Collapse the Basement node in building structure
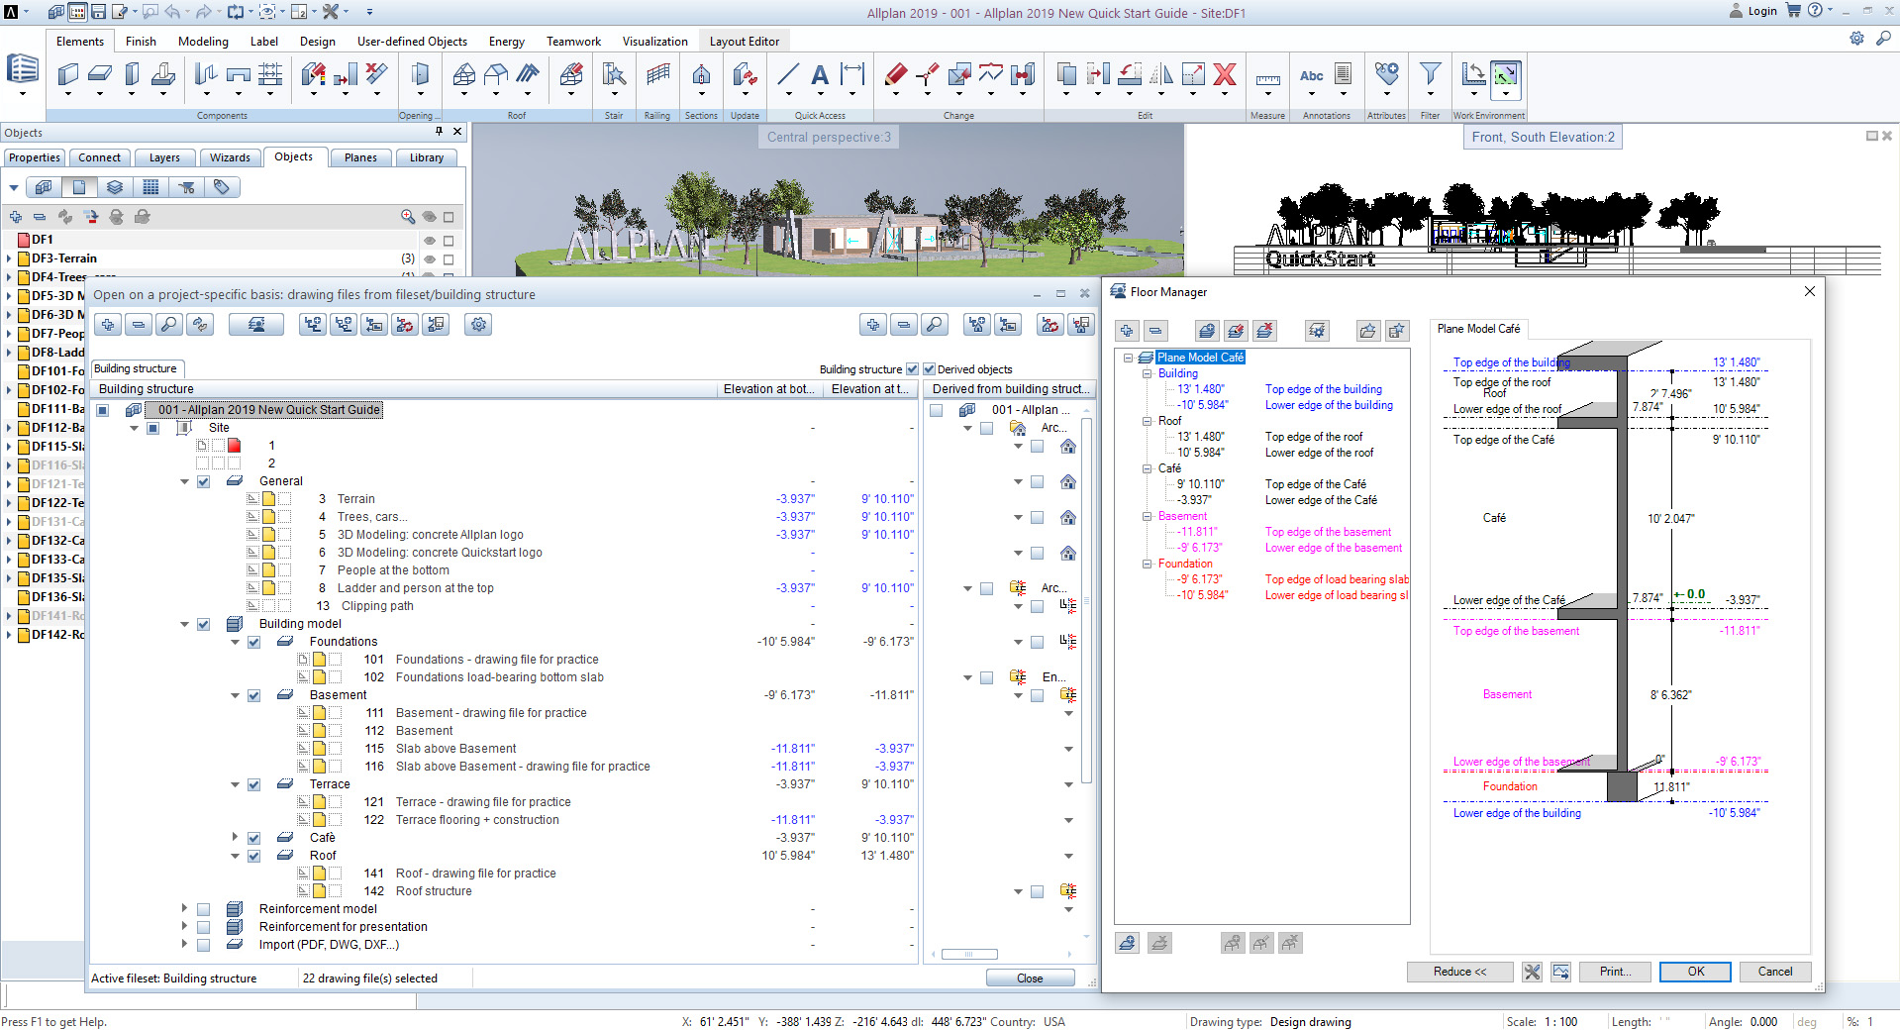1900x1030 pixels. point(235,695)
